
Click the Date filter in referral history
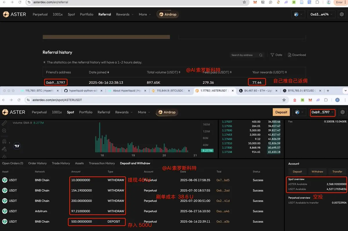tap(276, 55)
